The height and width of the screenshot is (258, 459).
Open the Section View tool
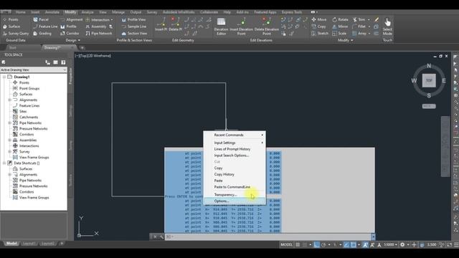click(x=134, y=34)
